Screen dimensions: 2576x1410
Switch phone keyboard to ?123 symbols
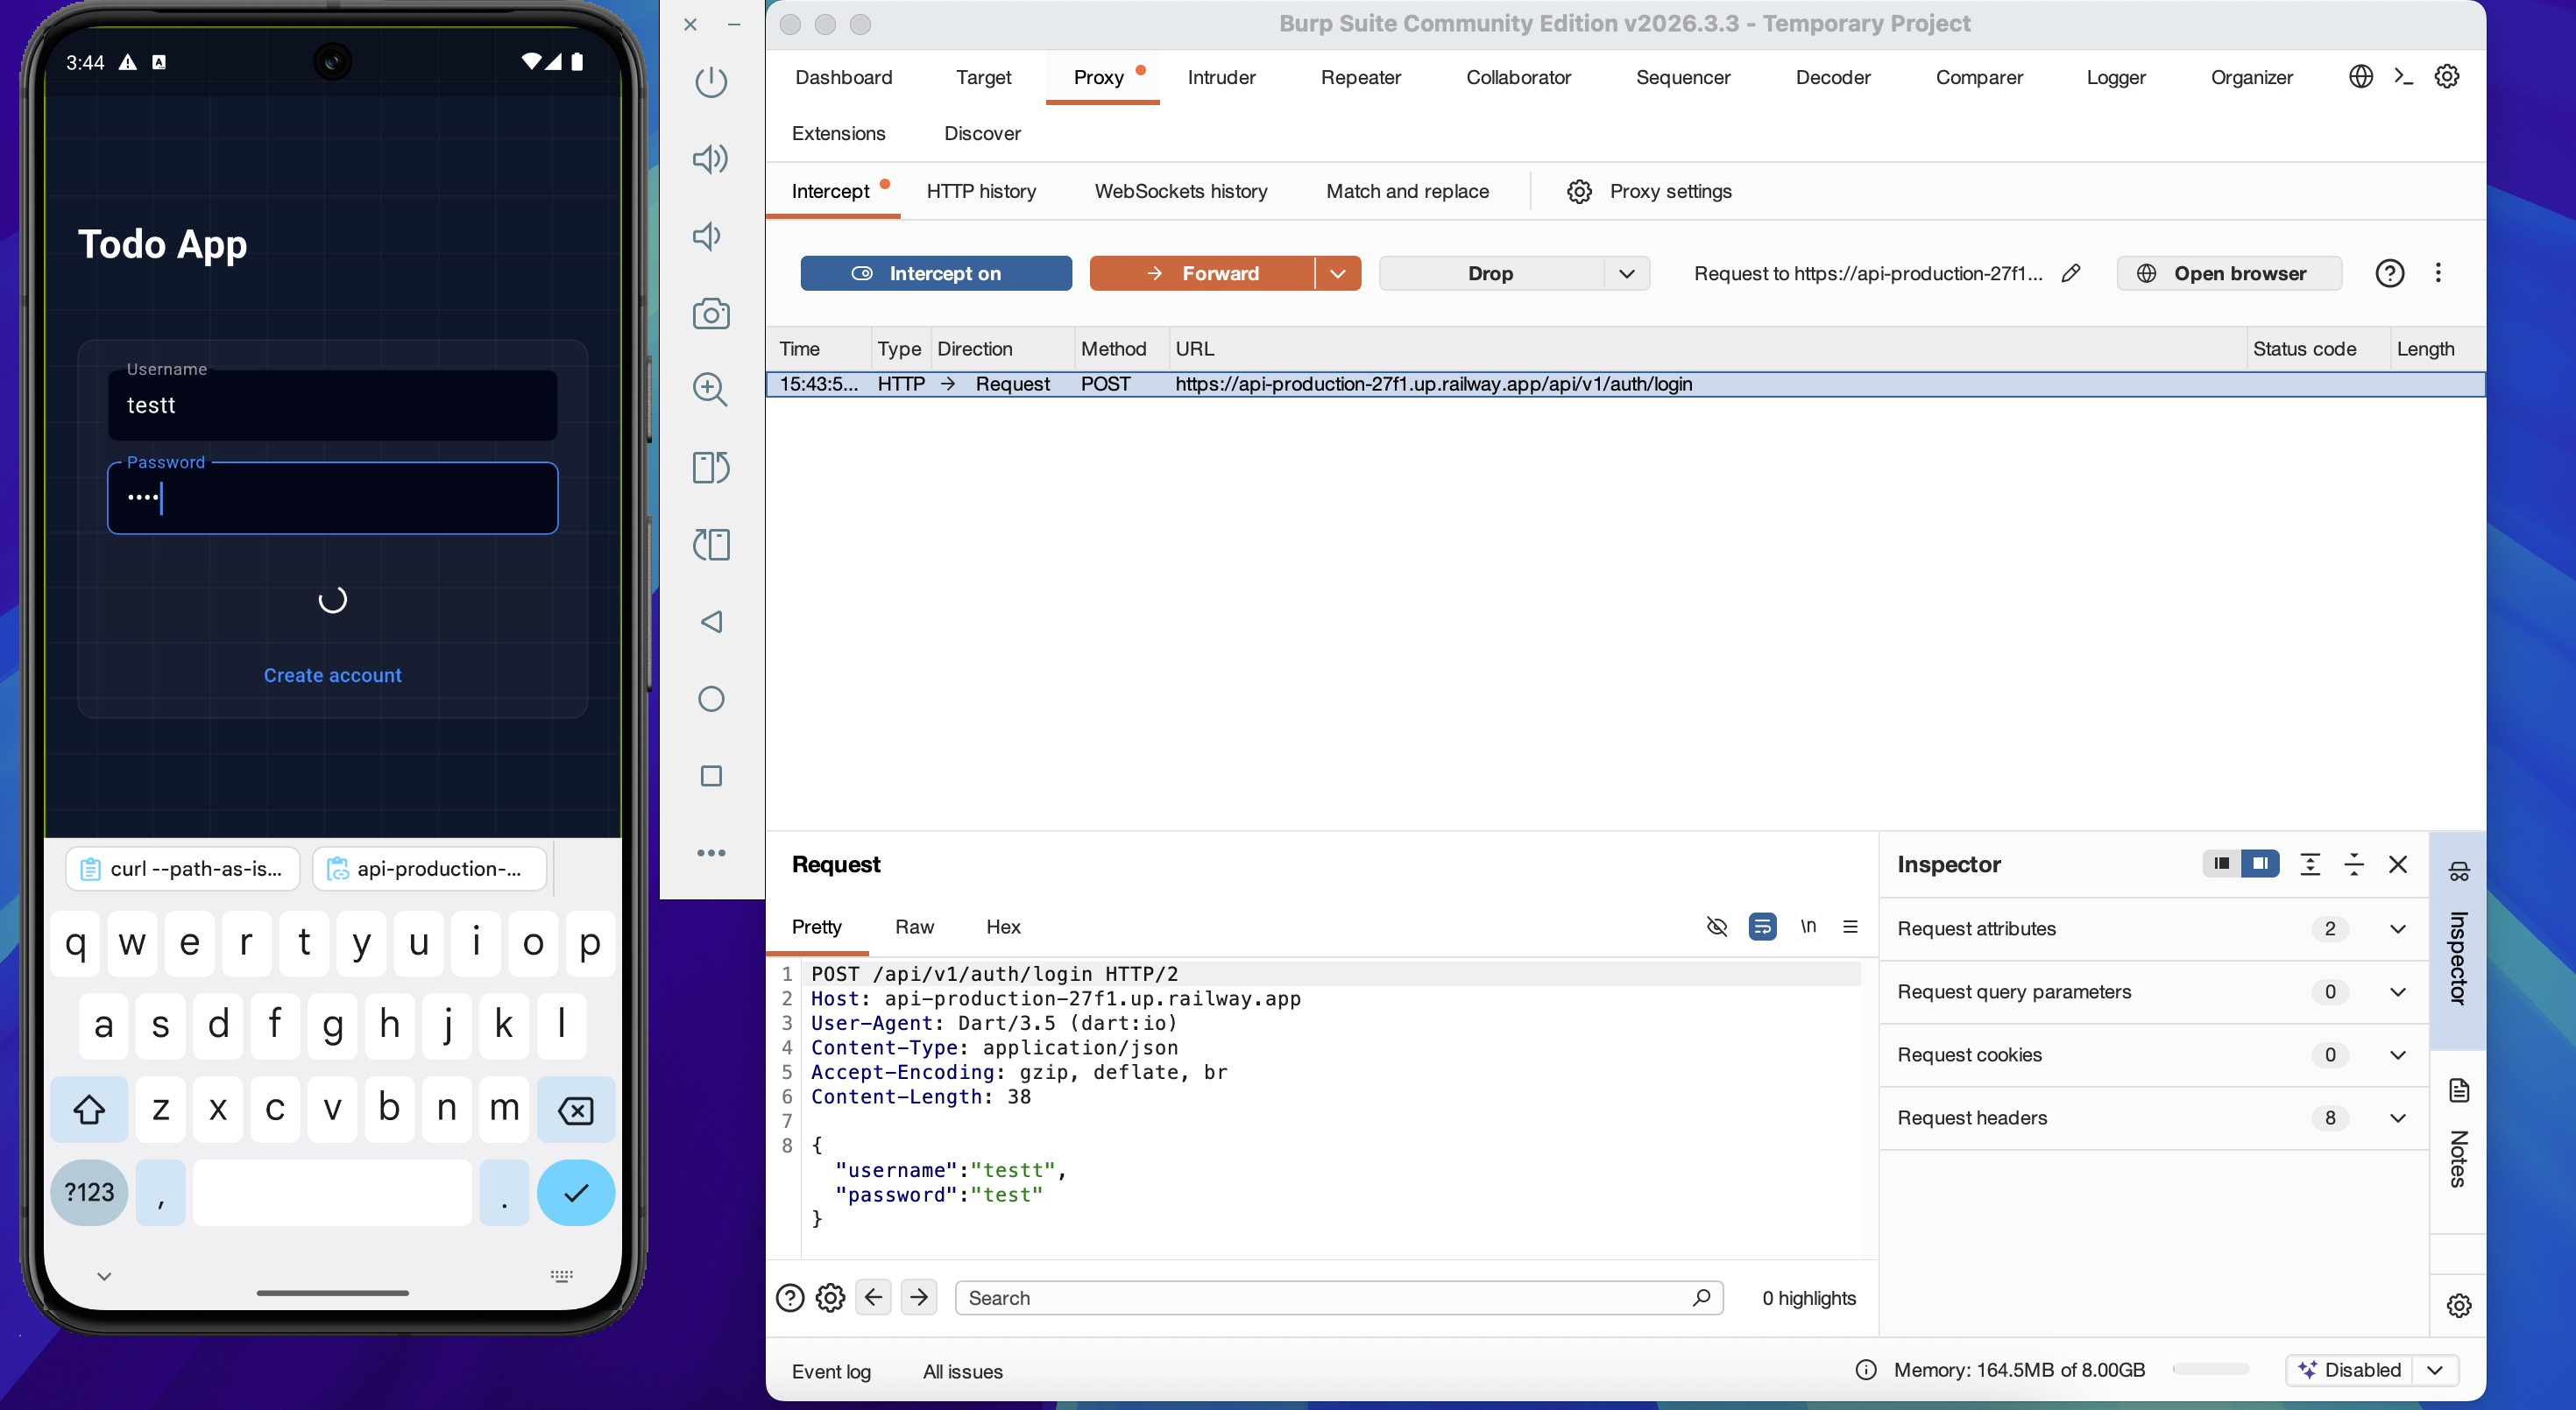click(x=89, y=1192)
